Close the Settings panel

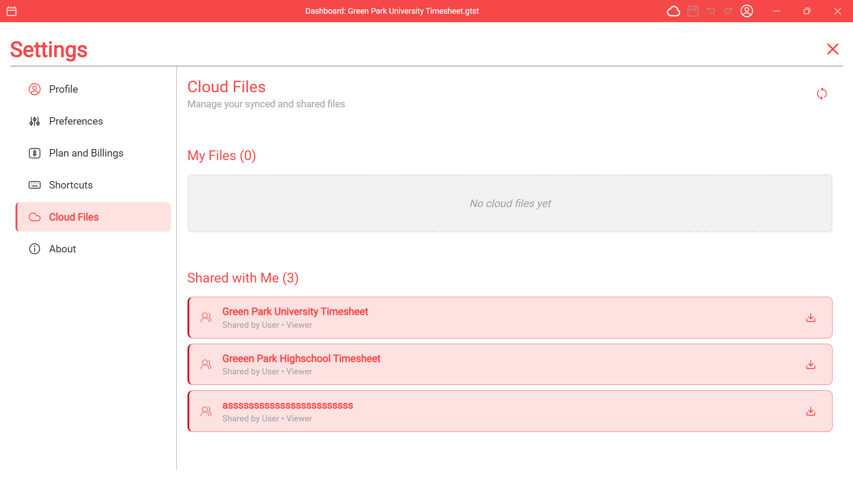pos(833,49)
